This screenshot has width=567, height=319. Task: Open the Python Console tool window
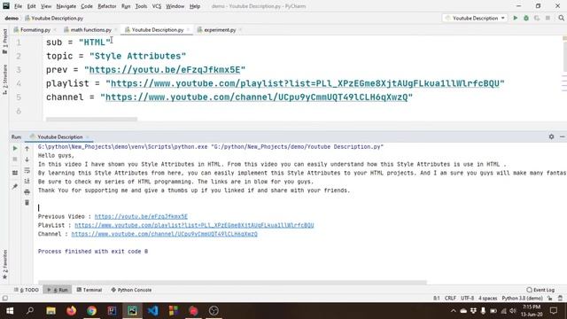131,290
